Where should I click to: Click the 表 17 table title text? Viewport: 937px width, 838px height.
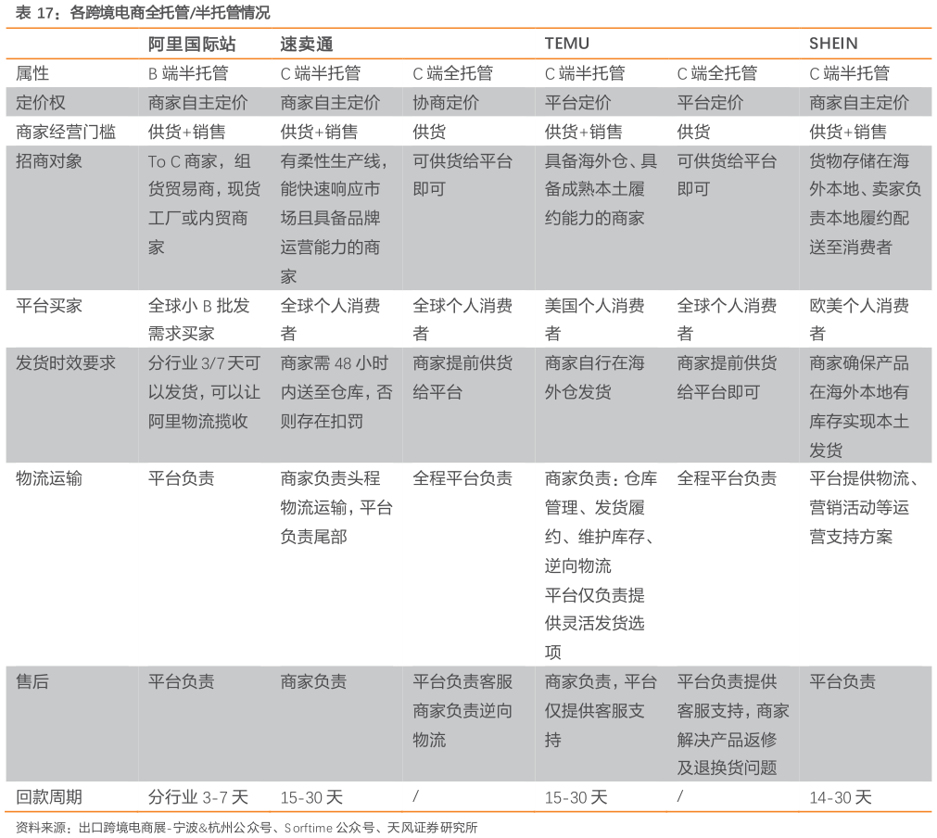(x=144, y=13)
